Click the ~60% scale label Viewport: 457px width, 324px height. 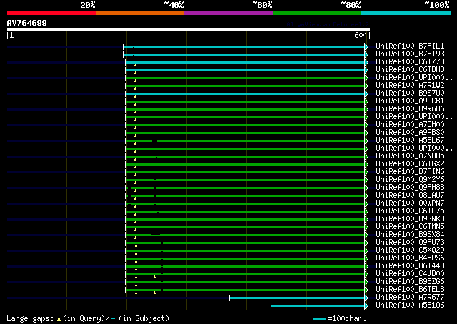[262, 5]
